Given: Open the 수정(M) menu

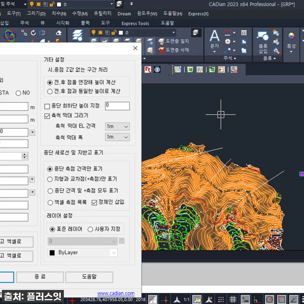Looking at the screenshot, I should [80, 14].
